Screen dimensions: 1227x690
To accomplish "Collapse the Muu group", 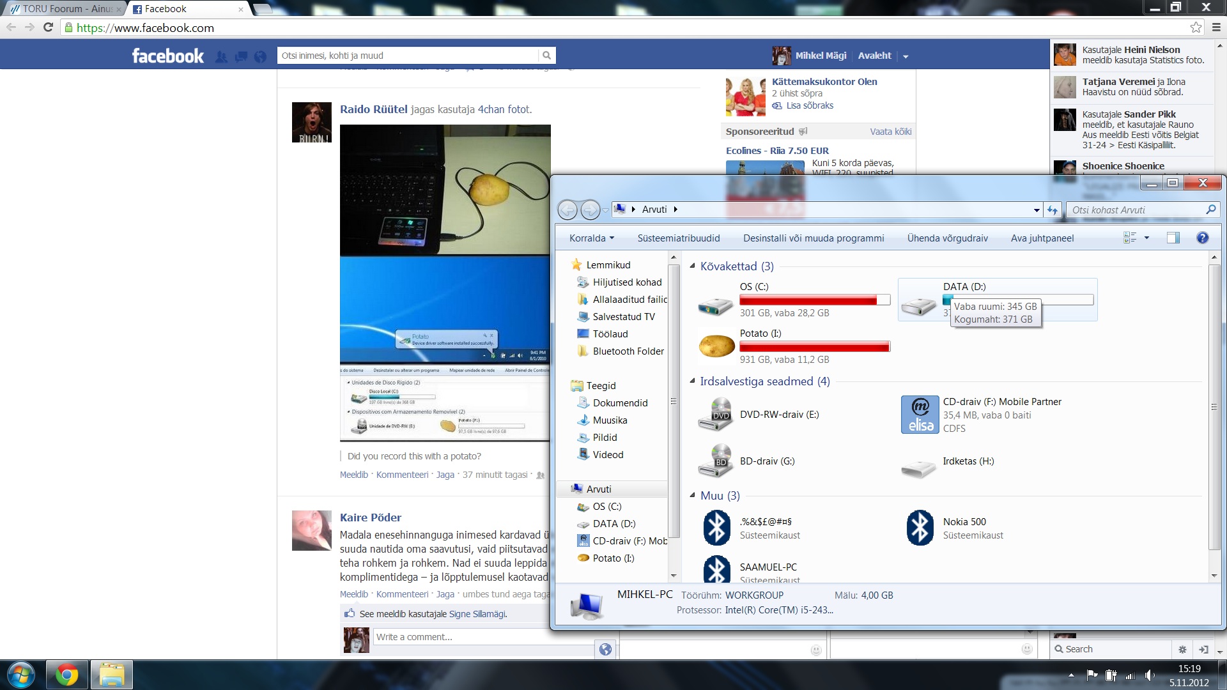I will pyautogui.click(x=692, y=495).
